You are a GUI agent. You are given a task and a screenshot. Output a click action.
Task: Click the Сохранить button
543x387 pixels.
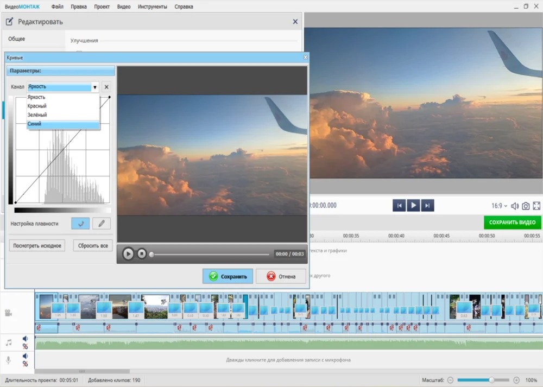228,276
